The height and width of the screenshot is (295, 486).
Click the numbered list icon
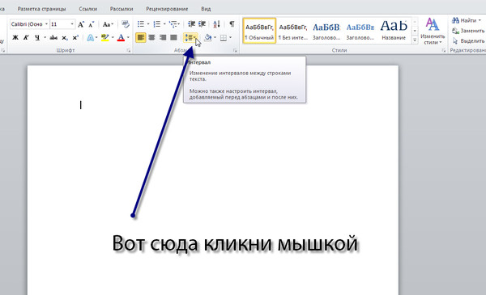(x=157, y=24)
